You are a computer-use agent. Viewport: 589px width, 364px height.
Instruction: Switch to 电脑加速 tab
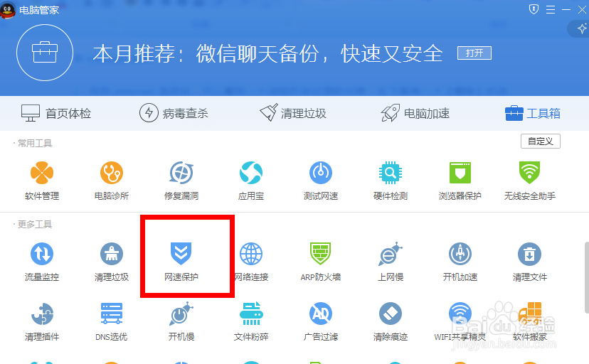click(x=415, y=113)
